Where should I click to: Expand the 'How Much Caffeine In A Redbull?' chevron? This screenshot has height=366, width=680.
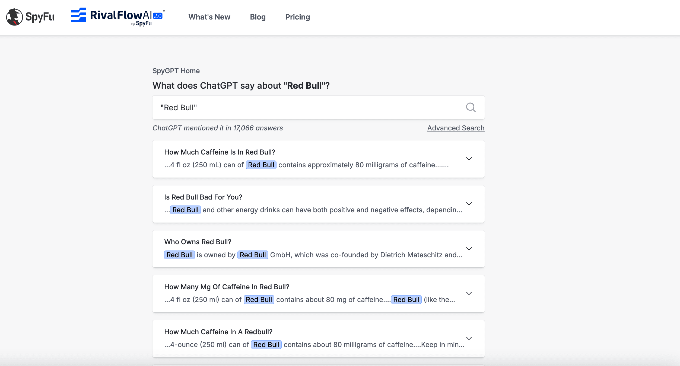[x=469, y=338]
